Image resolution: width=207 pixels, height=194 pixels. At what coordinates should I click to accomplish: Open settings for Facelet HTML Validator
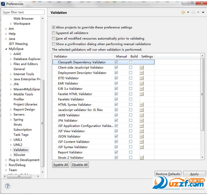tap(141, 94)
